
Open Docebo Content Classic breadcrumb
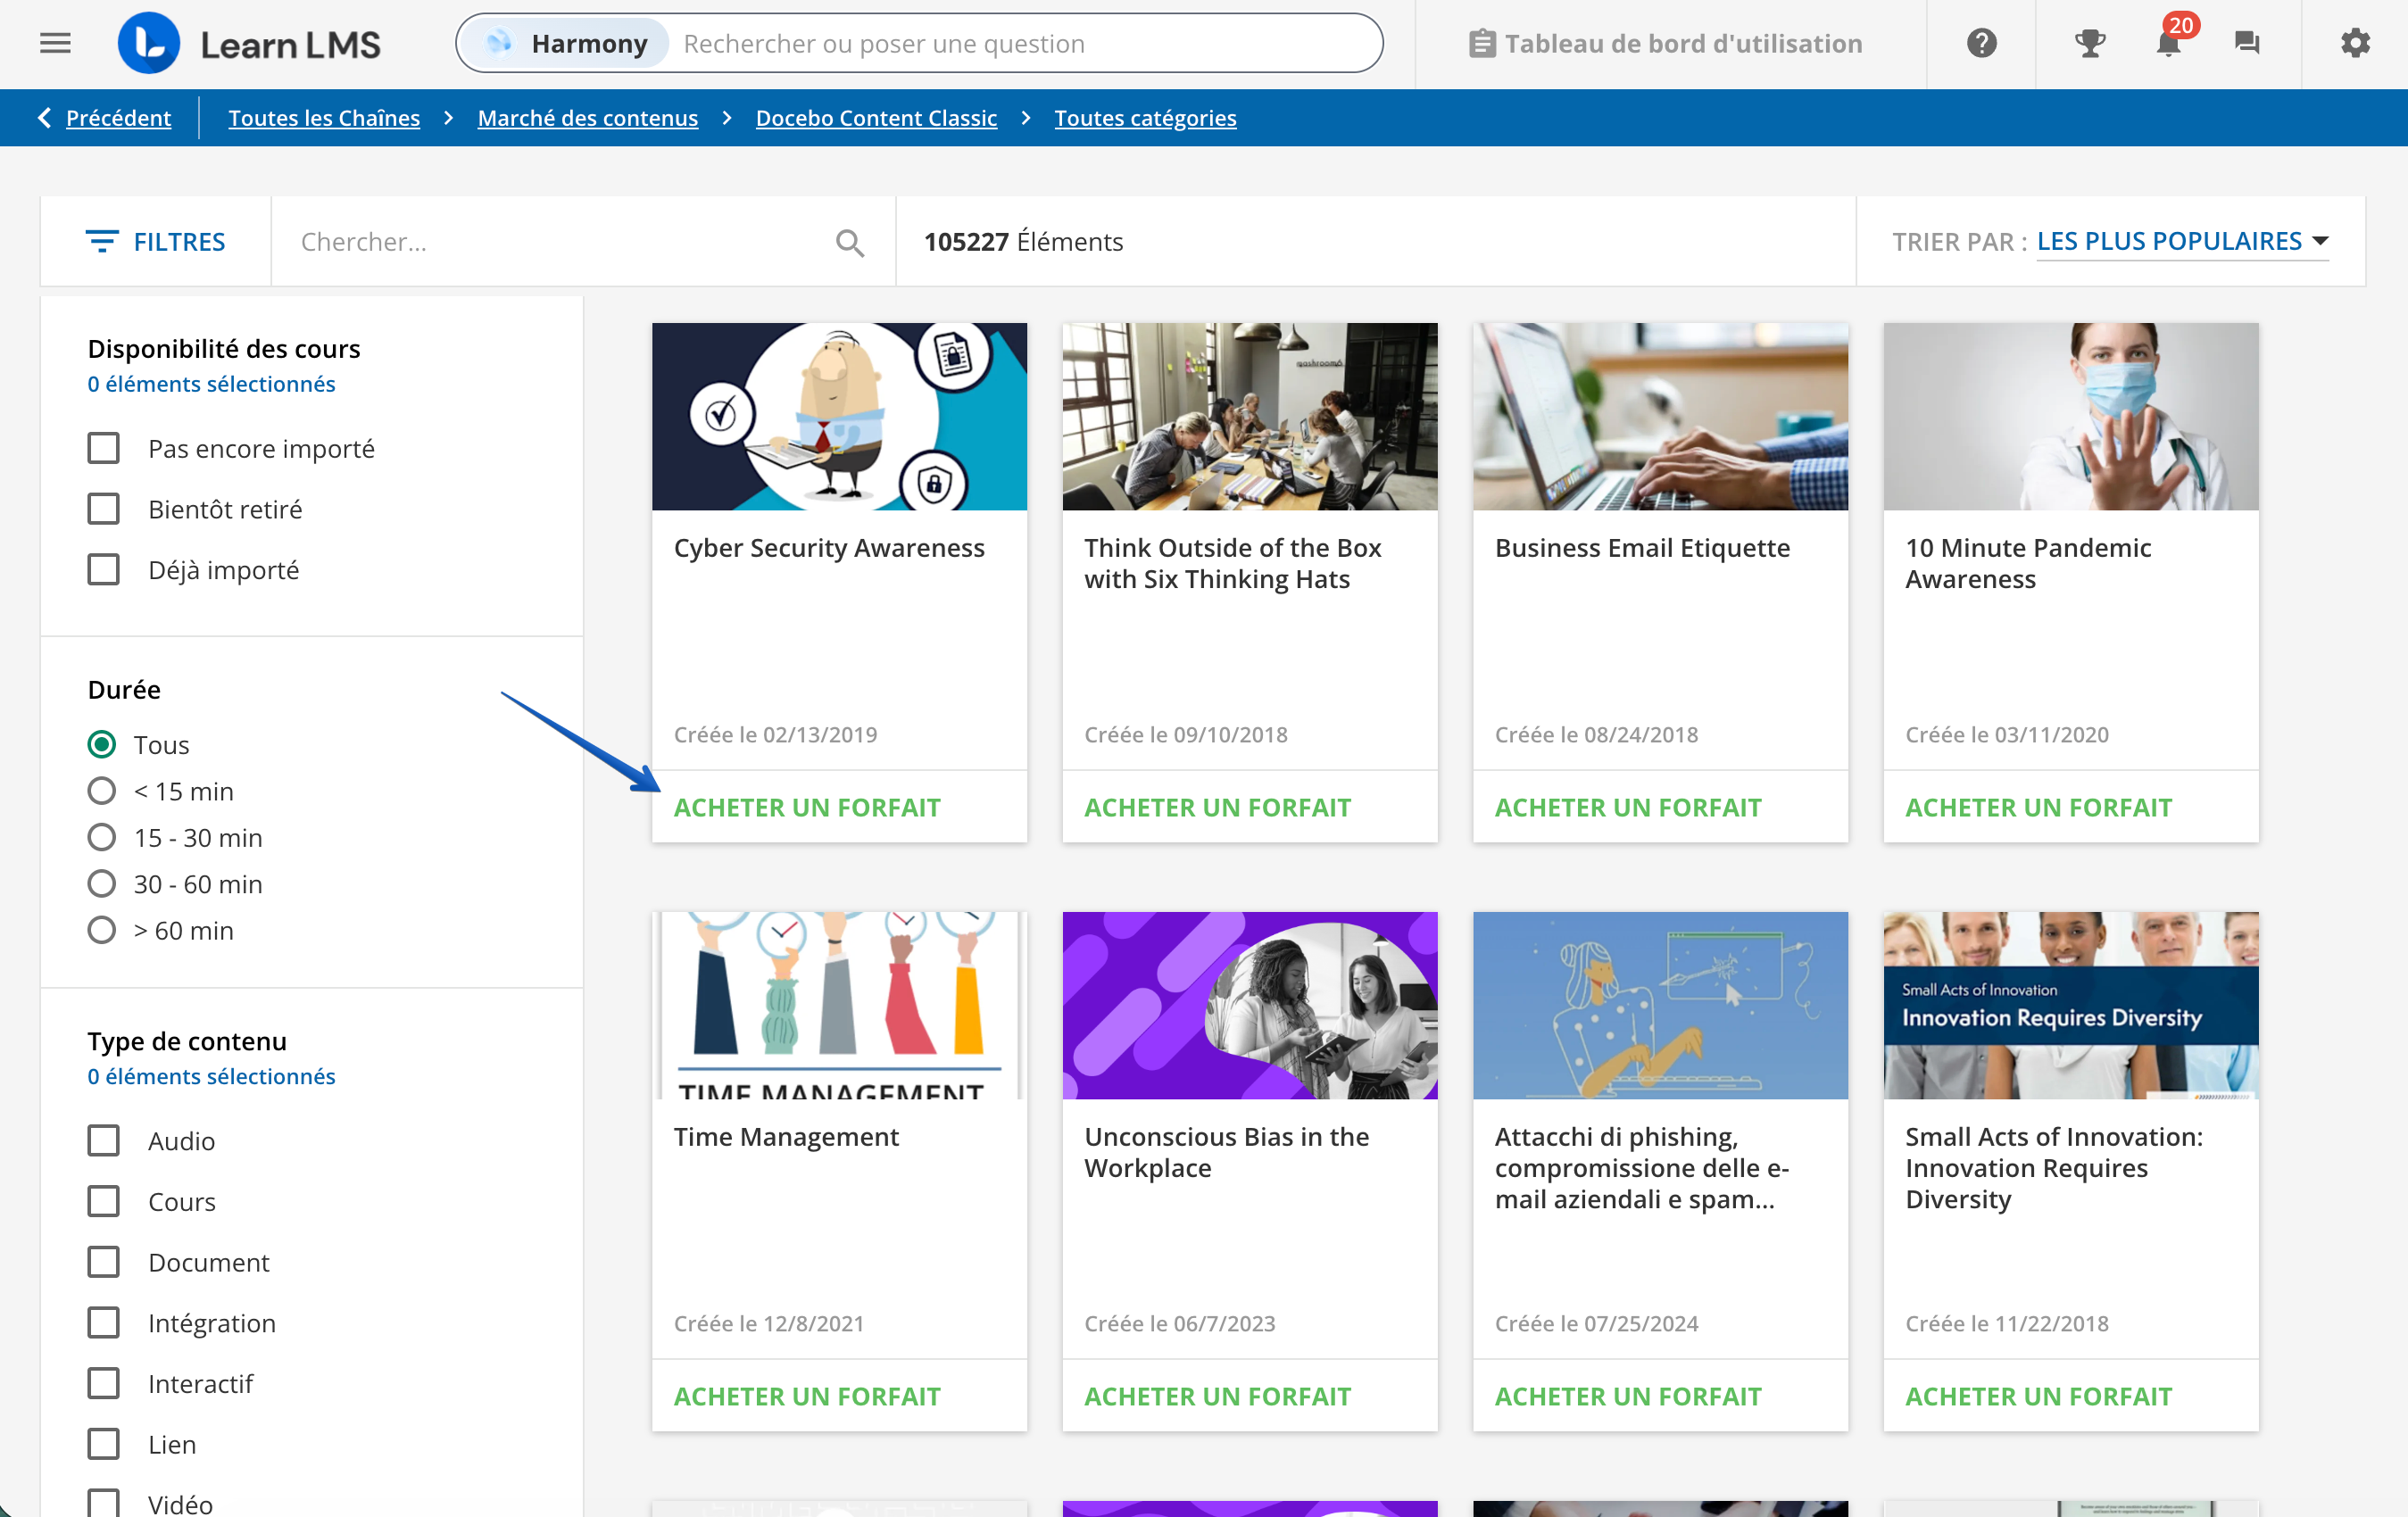point(876,118)
